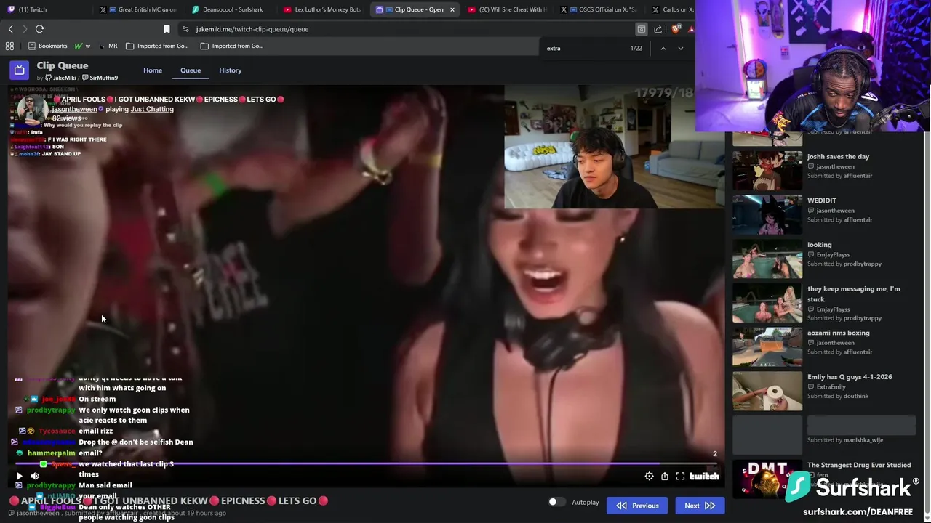Image resolution: width=931 pixels, height=523 pixels.
Task: Open the 'w' bookmark
Action: (x=82, y=46)
